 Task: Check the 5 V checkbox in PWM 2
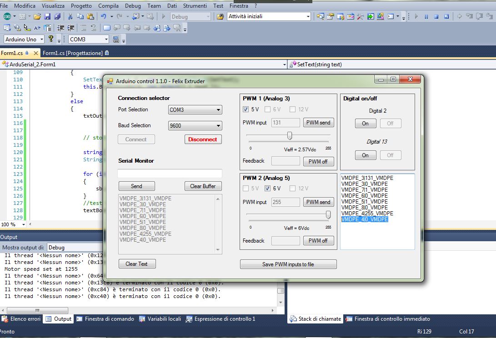click(x=245, y=189)
